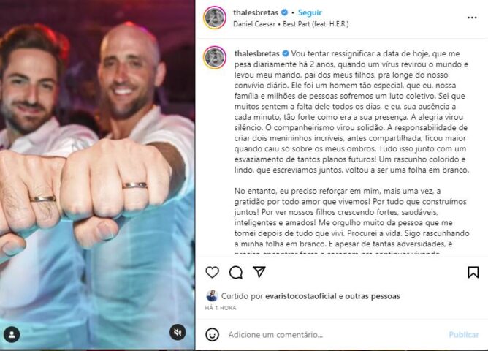Click the HÁ 1 HORA timestamp

[221, 308]
